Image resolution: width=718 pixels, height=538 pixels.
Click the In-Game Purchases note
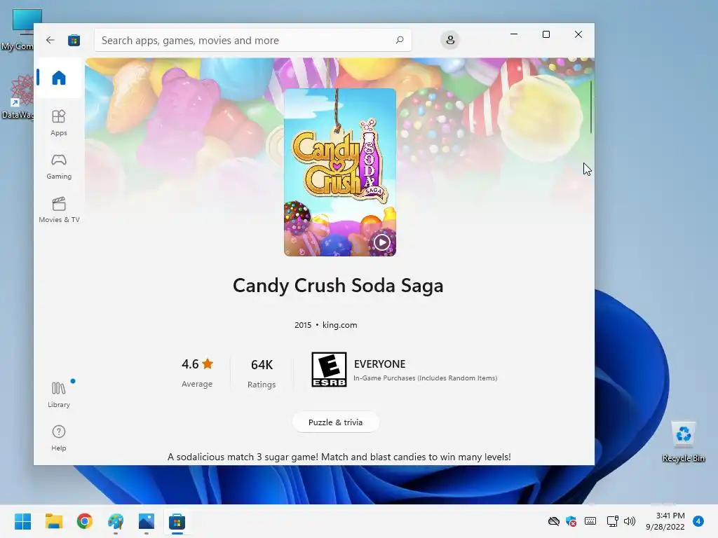click(x=426, y=378)
